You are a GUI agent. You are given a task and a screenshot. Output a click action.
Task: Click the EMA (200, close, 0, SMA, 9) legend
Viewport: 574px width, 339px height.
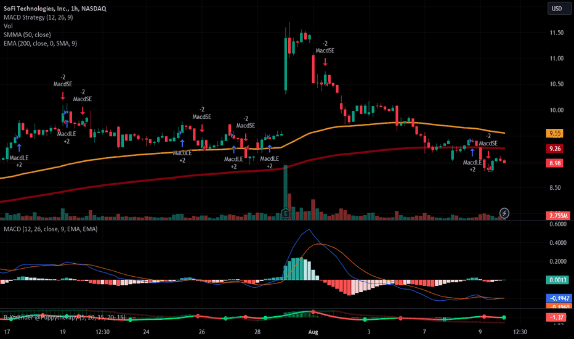pos(40,43)
